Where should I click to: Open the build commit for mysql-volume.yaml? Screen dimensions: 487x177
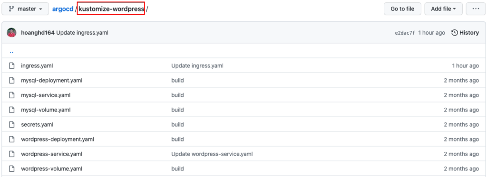click(x=177, y=110)
